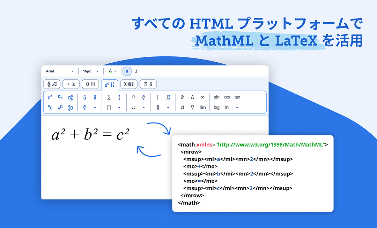Insert the intersection symbol
Screen dimensions: 377x228
click(x=133, y=97)
